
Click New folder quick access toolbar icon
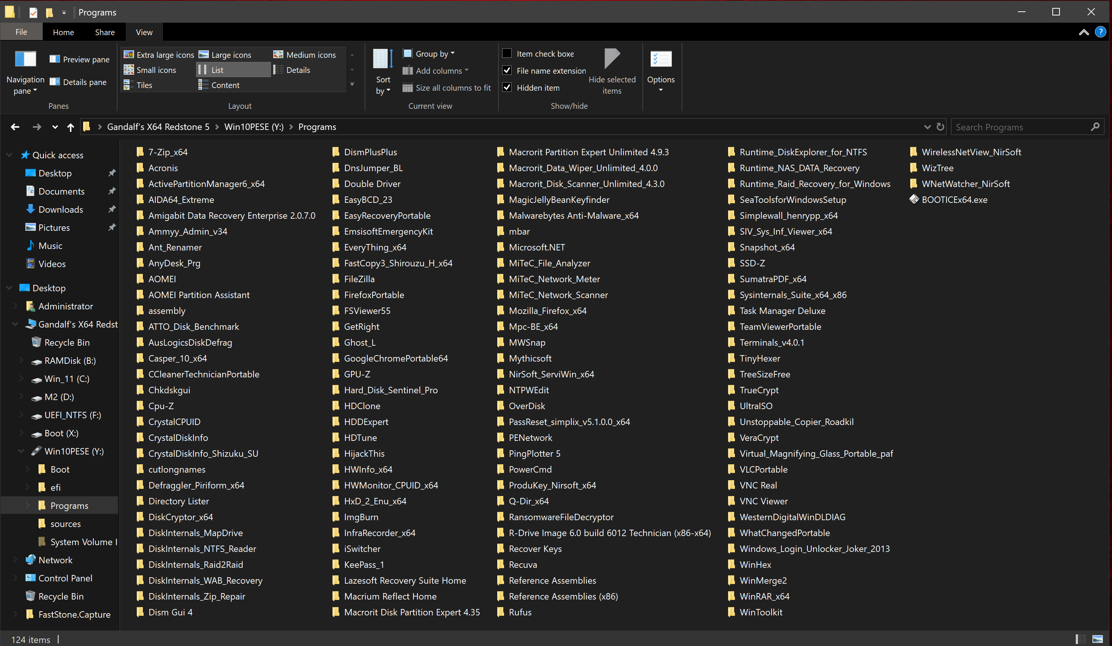pyautogui.click(x=49, y=12)
